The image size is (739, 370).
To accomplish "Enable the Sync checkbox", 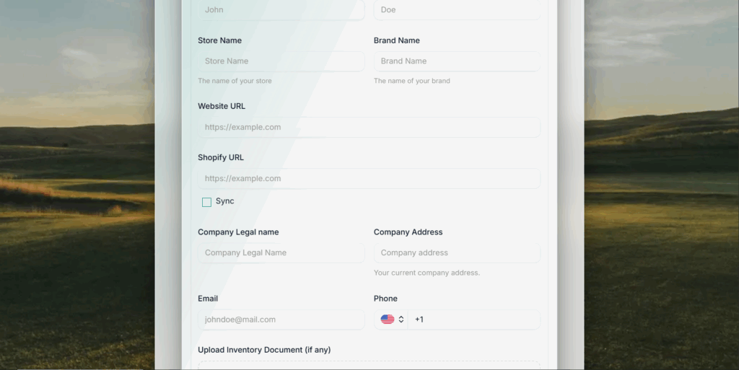I will pyautogui.click(x=206, y=202).
